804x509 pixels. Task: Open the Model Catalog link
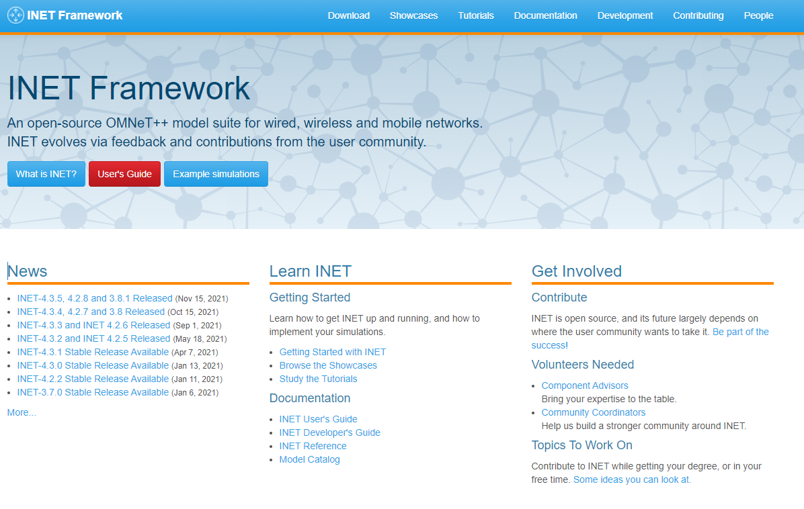point(310,459)
